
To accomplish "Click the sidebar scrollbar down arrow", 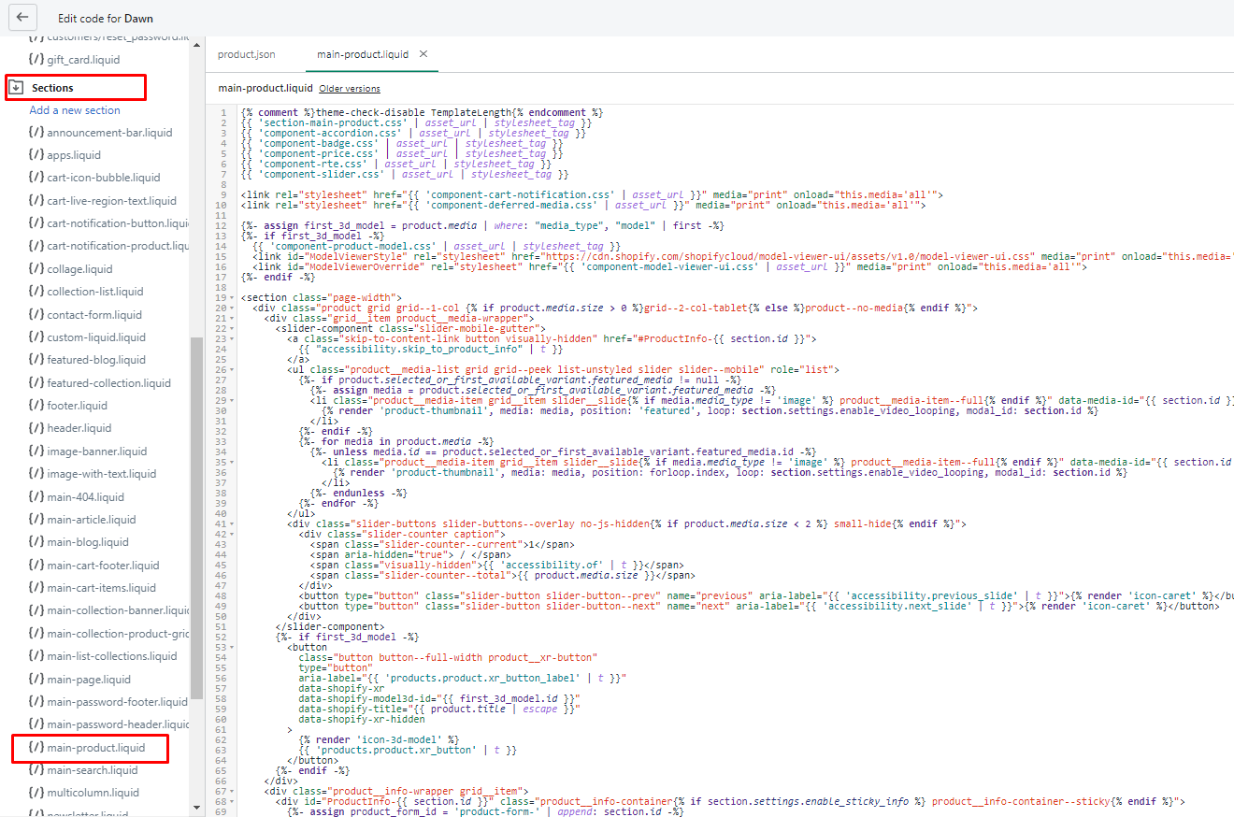I will click(x=196, y=808).
